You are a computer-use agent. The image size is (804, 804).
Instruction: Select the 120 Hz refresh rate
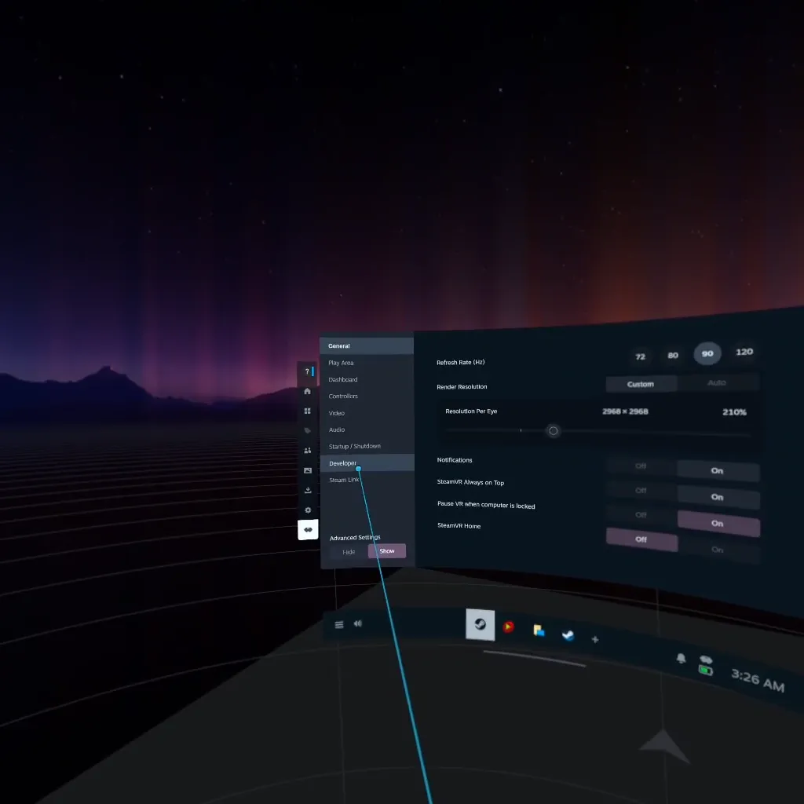[744, 352]
